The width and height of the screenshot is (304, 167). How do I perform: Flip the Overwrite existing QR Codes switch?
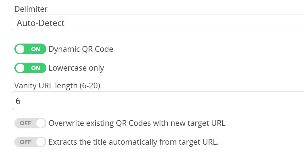click(30, 123)
